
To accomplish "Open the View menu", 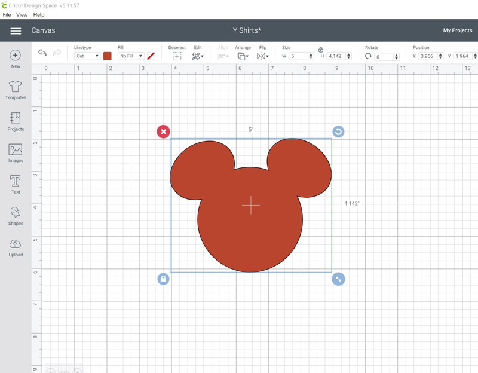I will point(22,14).
